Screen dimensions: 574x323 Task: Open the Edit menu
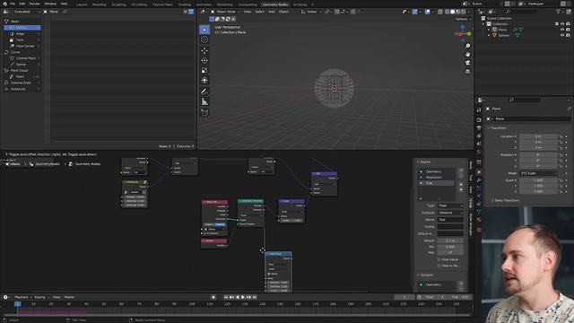coord(22,4)
